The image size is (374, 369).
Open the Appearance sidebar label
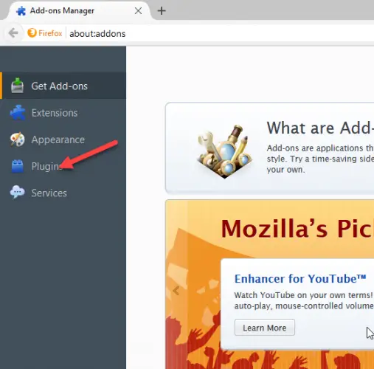point(58,139)
